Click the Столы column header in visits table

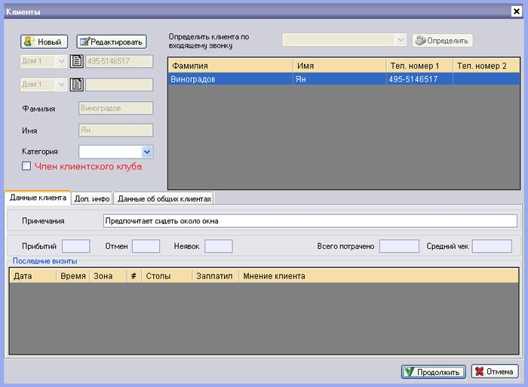tap(167, 276)
